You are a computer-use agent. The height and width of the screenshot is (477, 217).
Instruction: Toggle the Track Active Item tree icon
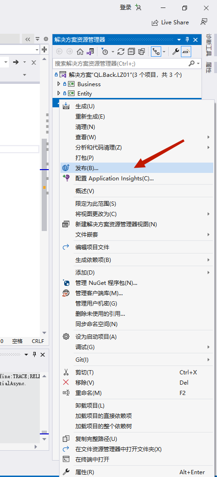click(x=156, y=52)
